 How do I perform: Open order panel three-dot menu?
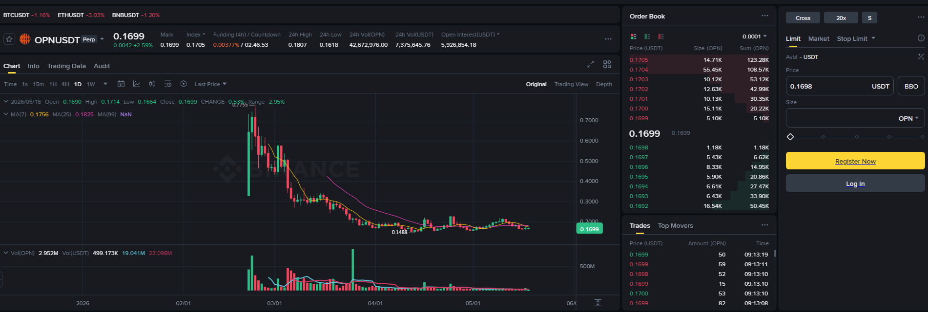(921, 17)
